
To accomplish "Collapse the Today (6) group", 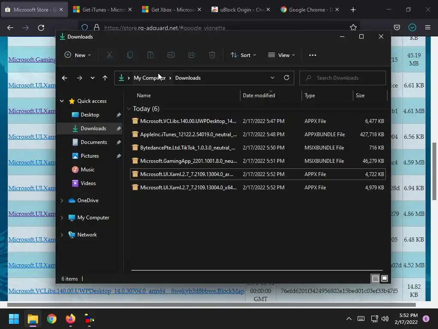I will pyautogui.click(x=129, y=108).
